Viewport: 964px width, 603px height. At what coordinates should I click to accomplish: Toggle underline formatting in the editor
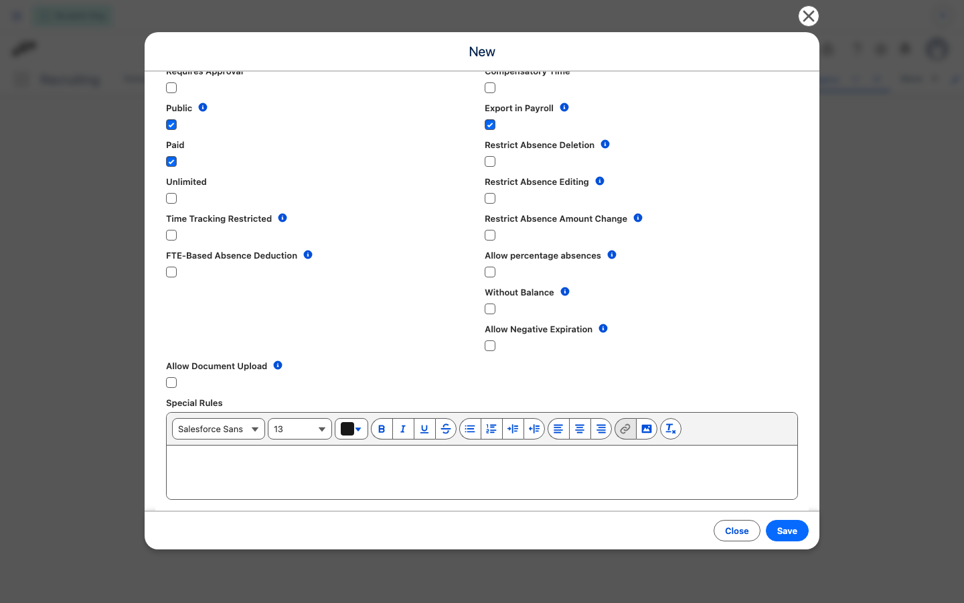[424, 429]
